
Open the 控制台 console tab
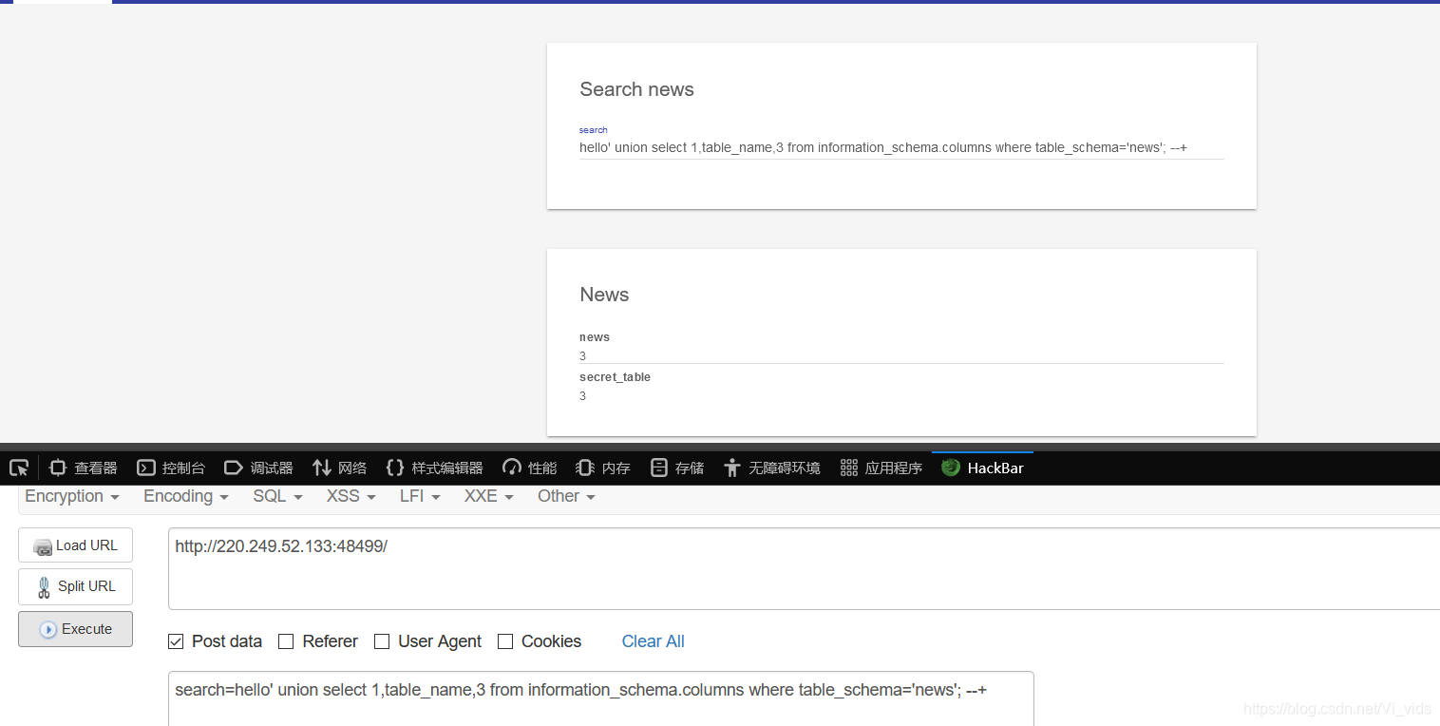pos(171,468)
